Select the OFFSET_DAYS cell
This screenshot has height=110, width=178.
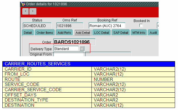point(47,95)
